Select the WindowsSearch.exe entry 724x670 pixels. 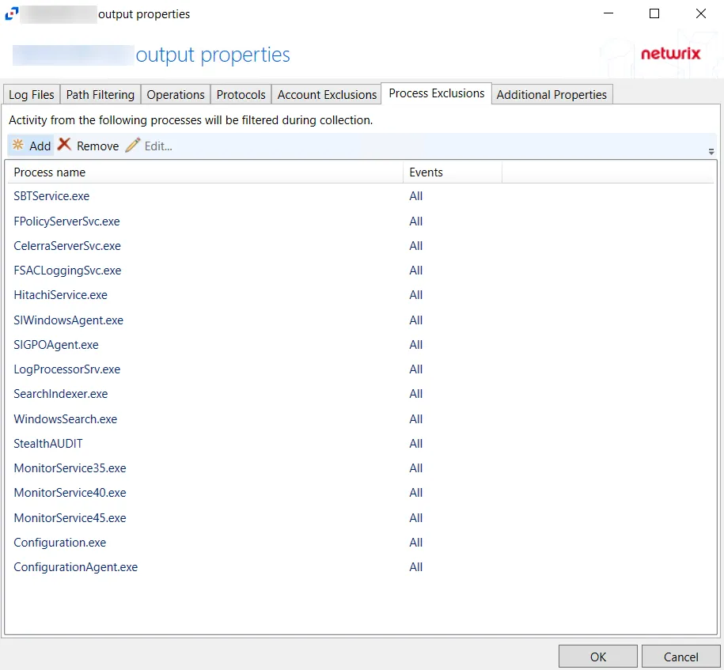pos(360,418)
